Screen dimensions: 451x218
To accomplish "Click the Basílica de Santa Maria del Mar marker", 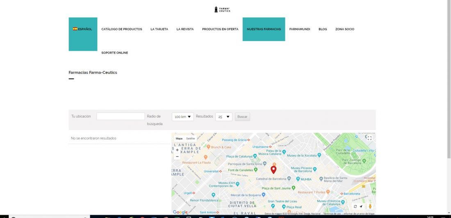I will point(321,178).
